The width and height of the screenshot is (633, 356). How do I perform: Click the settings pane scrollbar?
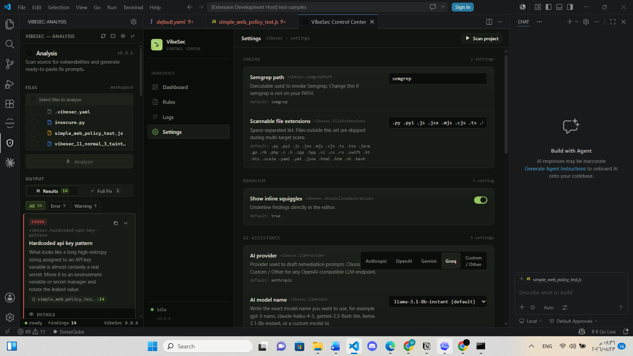point(506,105)
